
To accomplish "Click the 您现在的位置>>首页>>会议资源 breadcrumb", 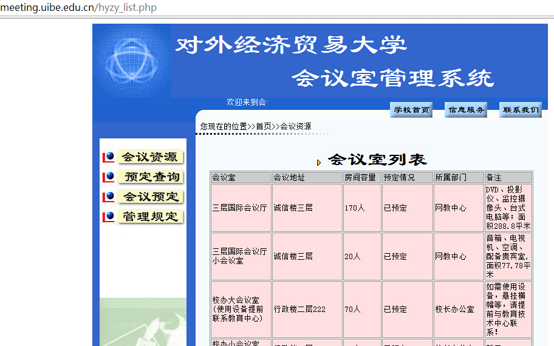I will [256, 126].
